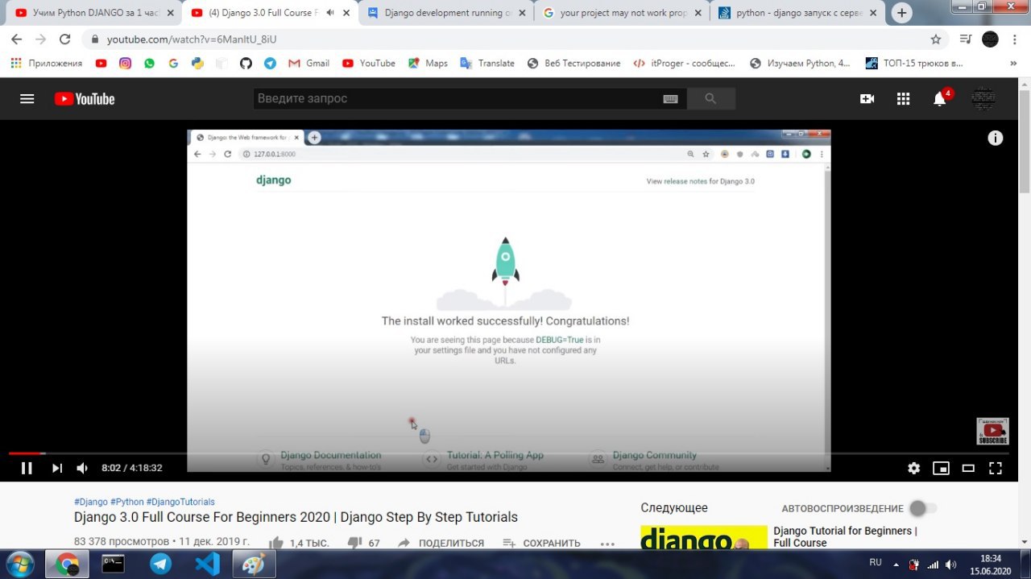This screenshot has width=1031, height=579.
Task: Open the Maps bookmark
Action: point(428,63)
